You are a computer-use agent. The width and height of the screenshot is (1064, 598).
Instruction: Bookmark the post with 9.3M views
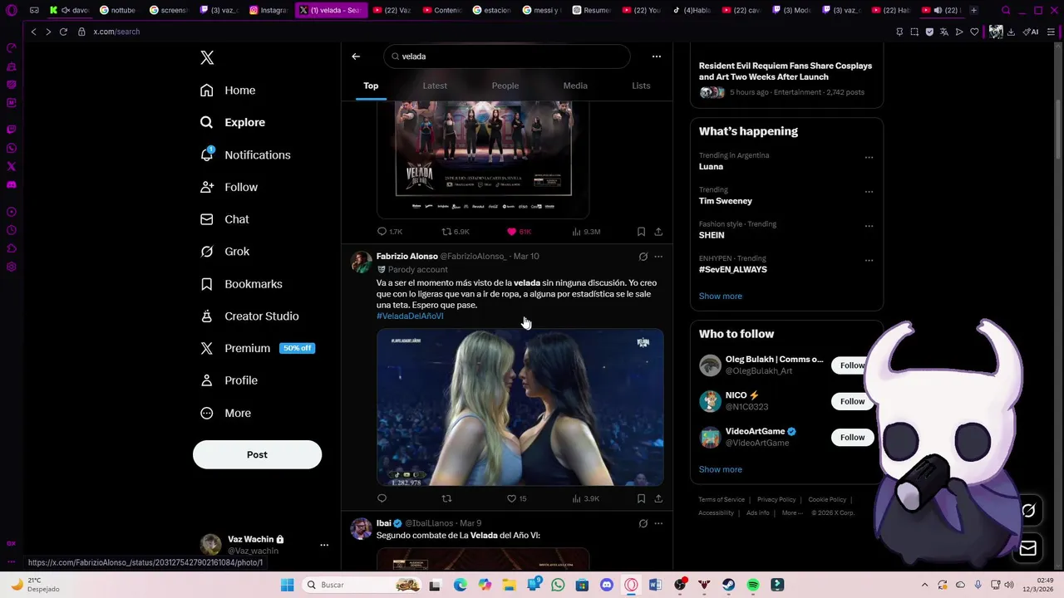(x=641, y=232)
